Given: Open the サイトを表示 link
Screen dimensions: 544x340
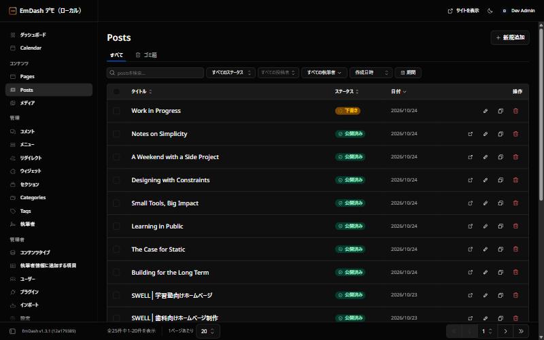Looking at the screenshot, I should click(463, 11).
